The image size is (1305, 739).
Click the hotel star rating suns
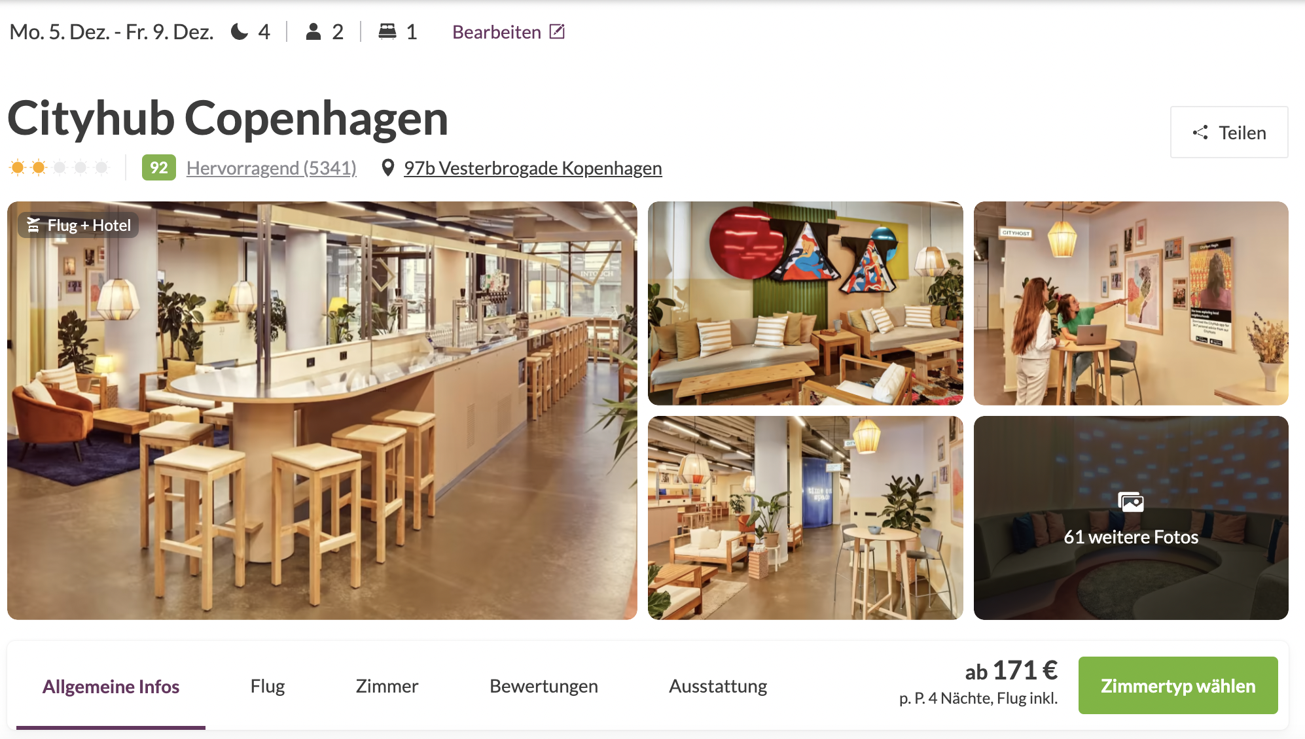click(59, 168)
